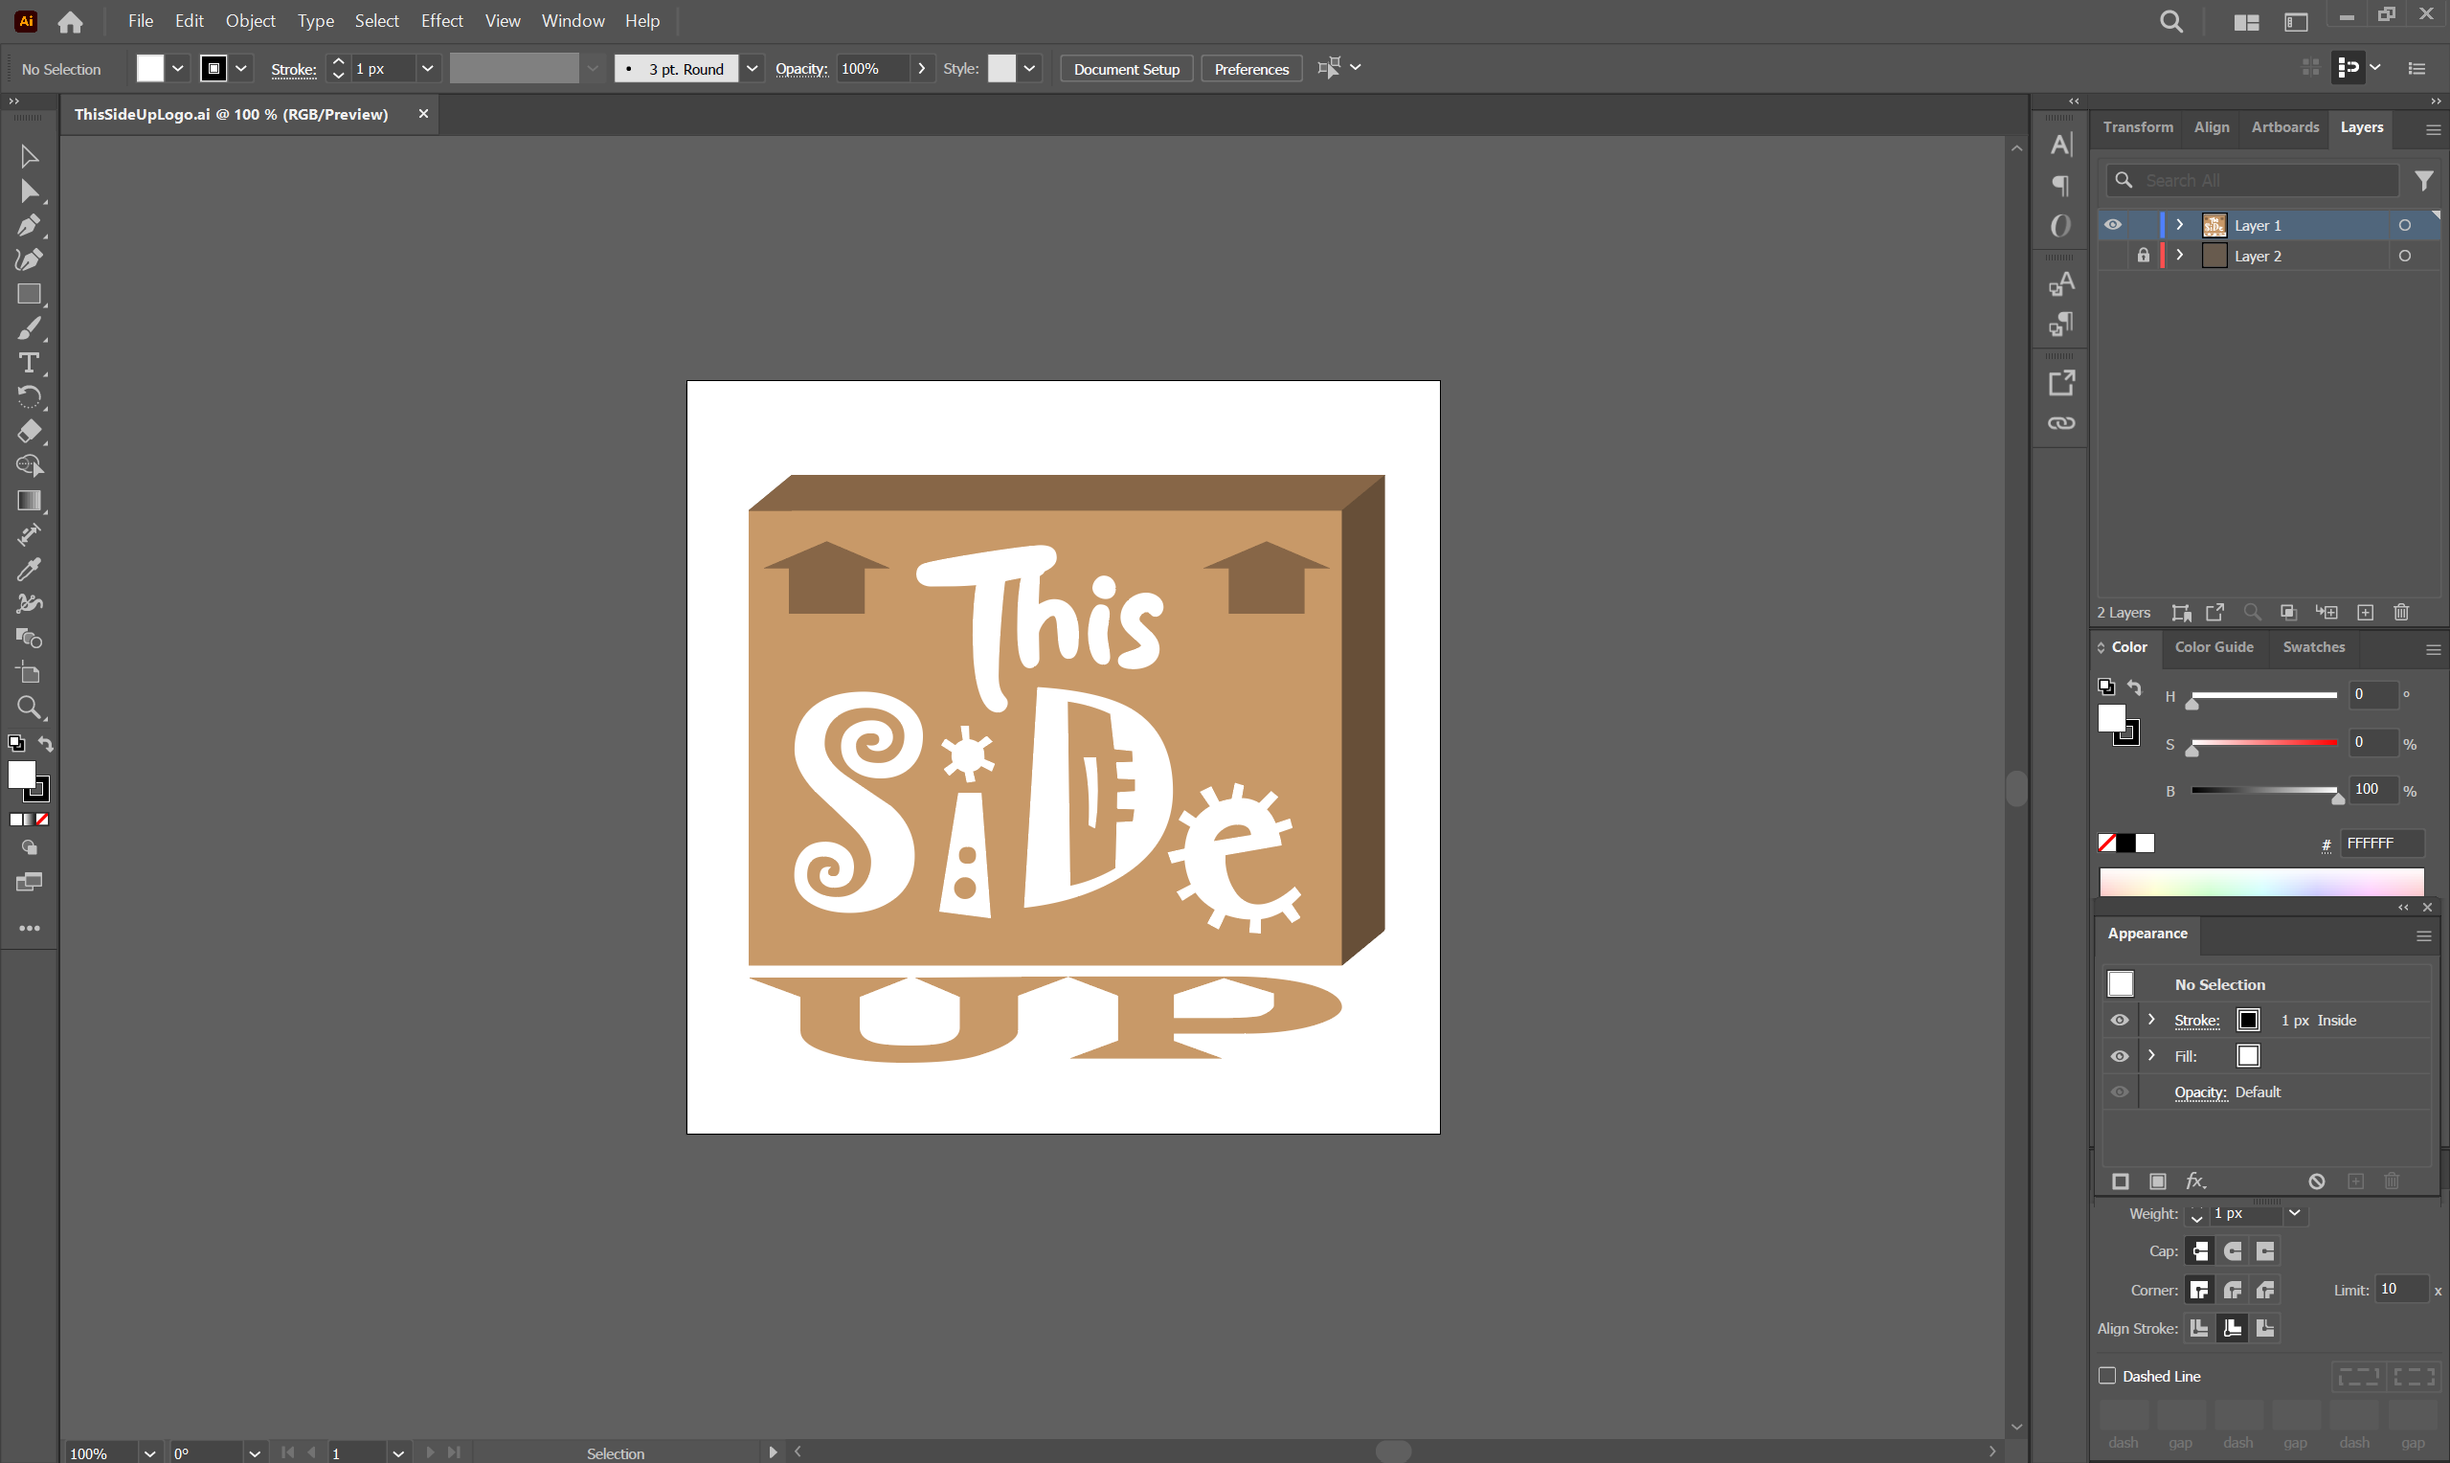2450x1463 pixels.
Task: Click the delete layer trash icon
Action: 2401,612
